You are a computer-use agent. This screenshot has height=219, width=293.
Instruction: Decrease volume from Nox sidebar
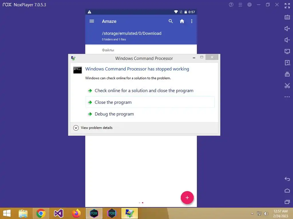287,40
